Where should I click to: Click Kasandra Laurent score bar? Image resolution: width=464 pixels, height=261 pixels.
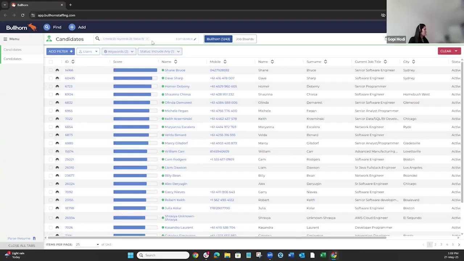pyautogui.click(x=135, y=227)
